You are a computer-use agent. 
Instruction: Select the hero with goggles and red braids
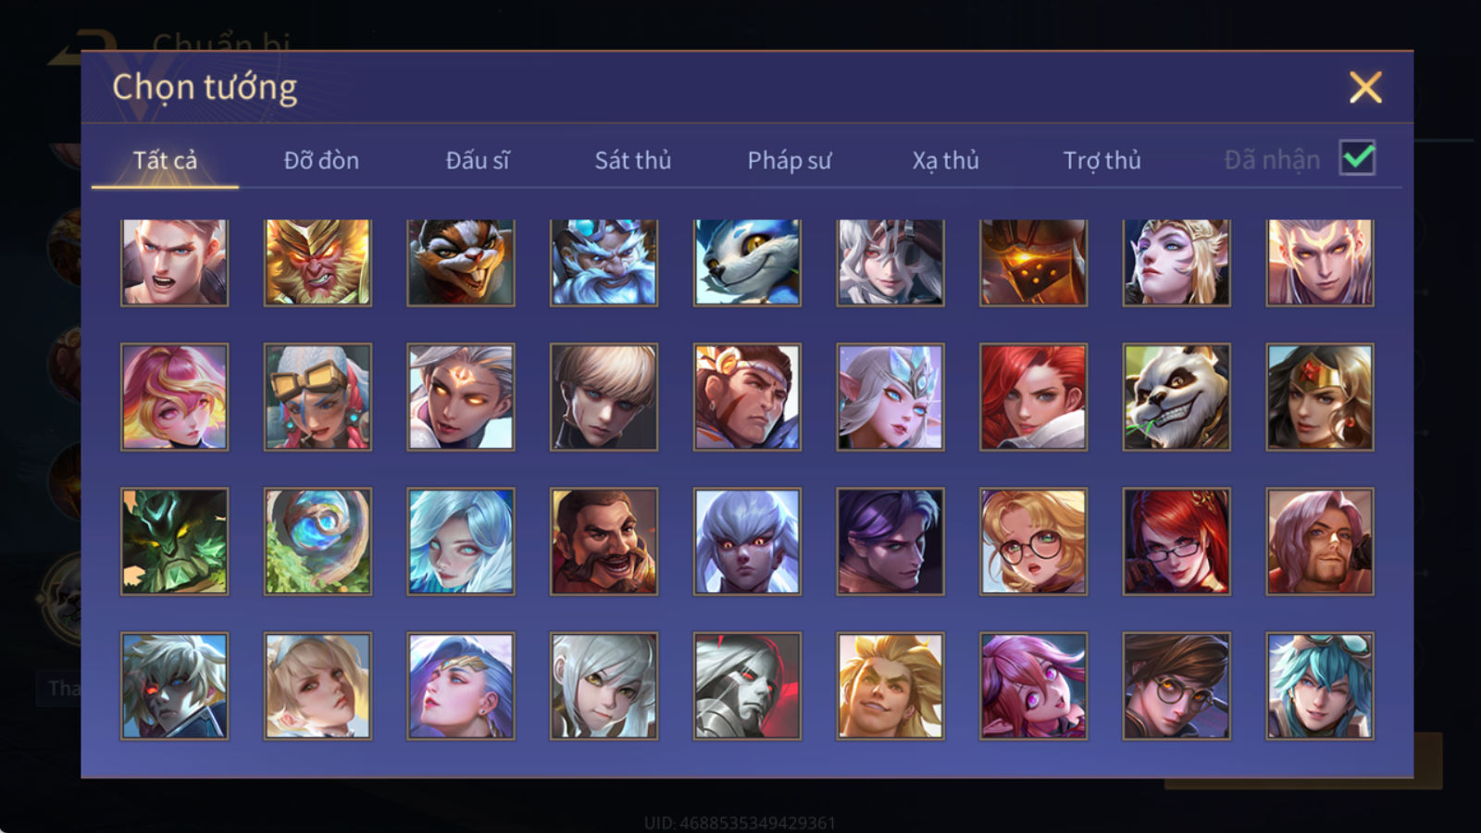(x=317, y=397)
